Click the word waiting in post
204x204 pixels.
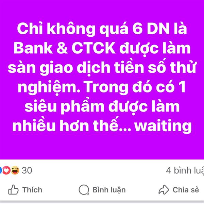[163, 126]
